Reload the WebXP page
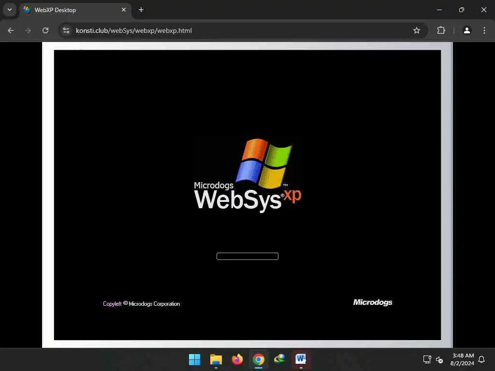 click(x=45, y=30)
